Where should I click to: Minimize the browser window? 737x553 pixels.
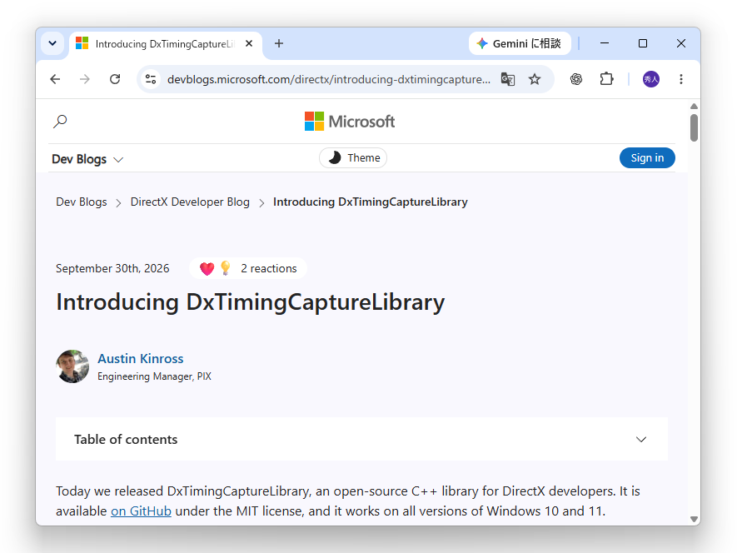tap(605, 43)
